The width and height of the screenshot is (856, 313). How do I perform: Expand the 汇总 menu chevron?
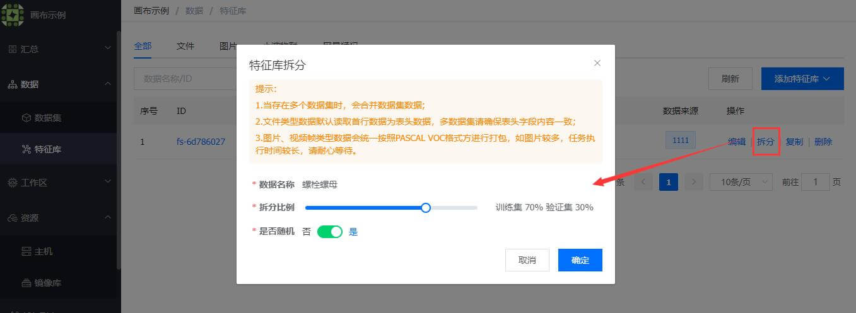(x=108, y=48)
